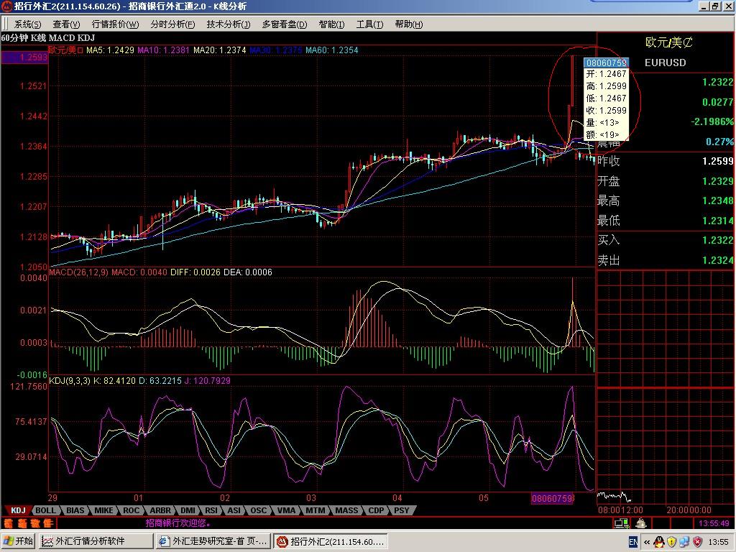Switch to the RSI indicator tab

click(x=211, y=510)
